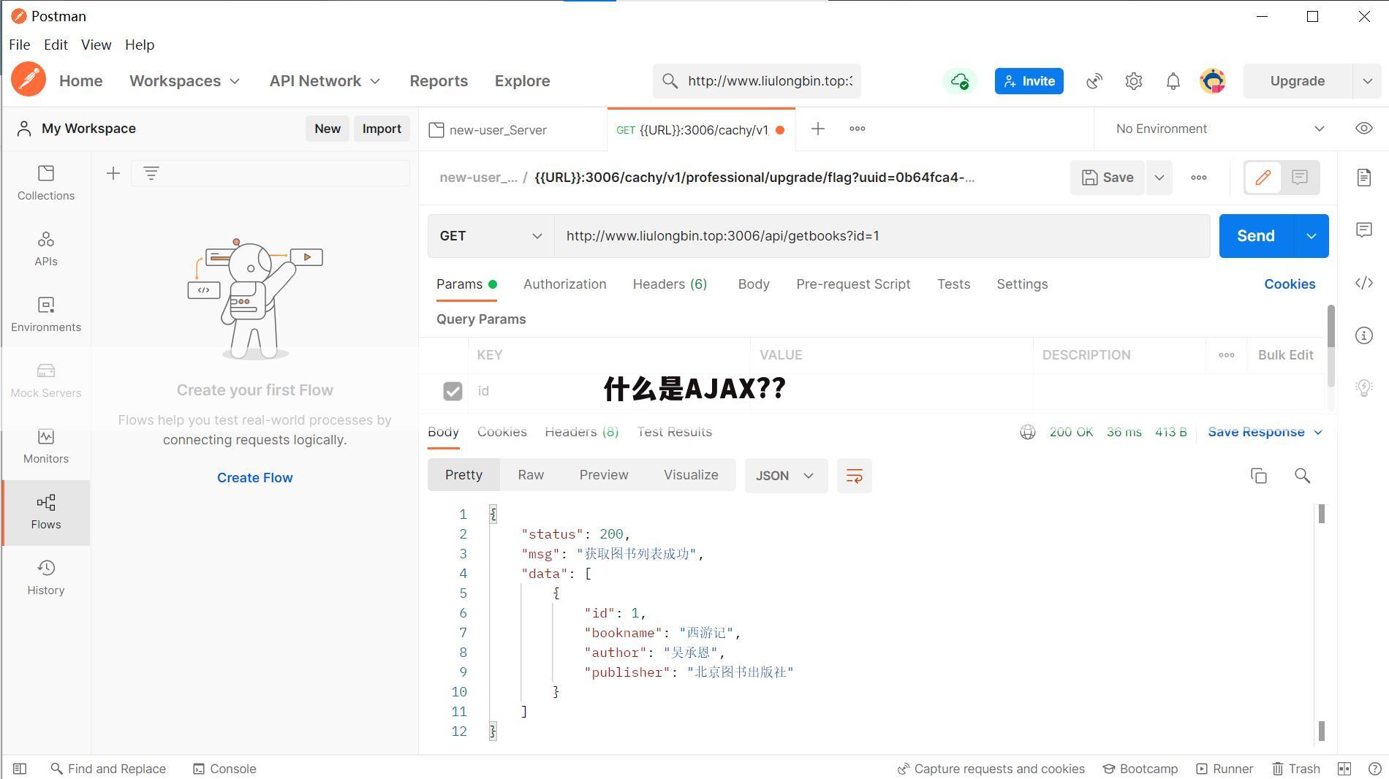
Task: Copy the response body with copy icon
Action: (x=1258, y=476)
